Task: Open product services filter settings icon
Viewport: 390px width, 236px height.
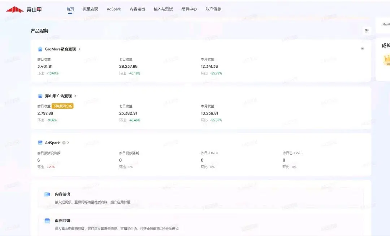Action: click(367, 31)
